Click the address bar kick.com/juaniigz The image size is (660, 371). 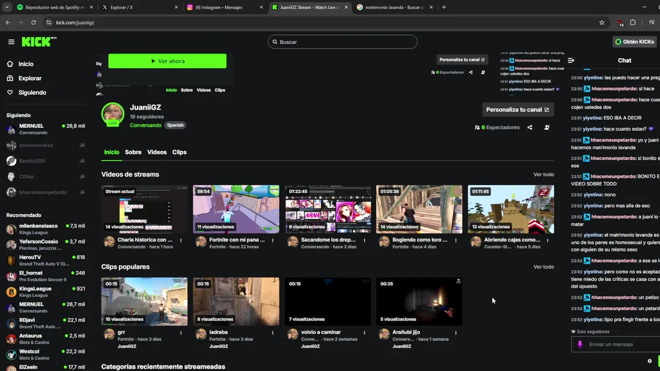coord(75,23)
